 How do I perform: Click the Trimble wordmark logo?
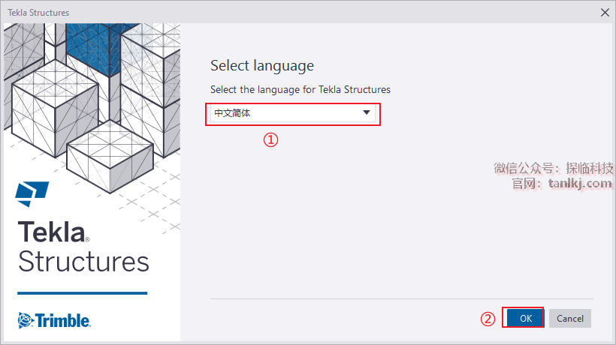pyautogui.click(x=63, y=320)
